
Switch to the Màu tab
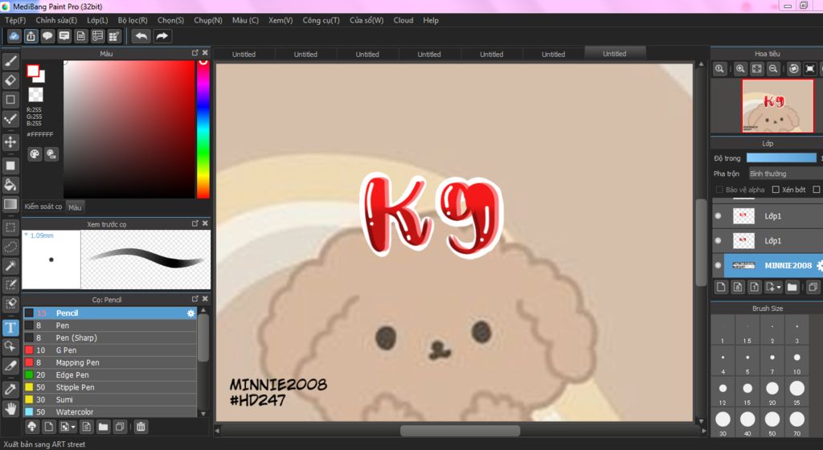[75, 207]
